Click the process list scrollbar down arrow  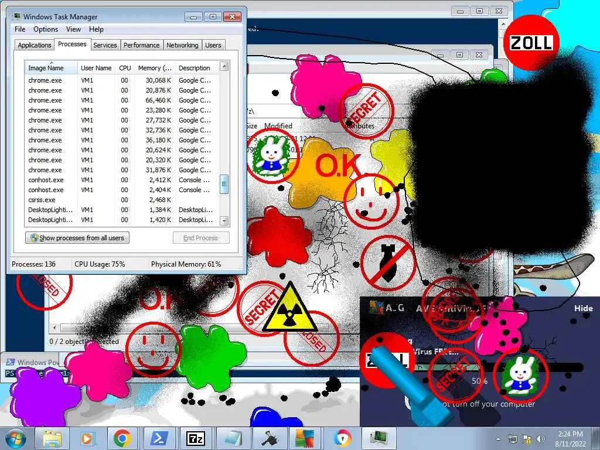[x=224, y=221]
